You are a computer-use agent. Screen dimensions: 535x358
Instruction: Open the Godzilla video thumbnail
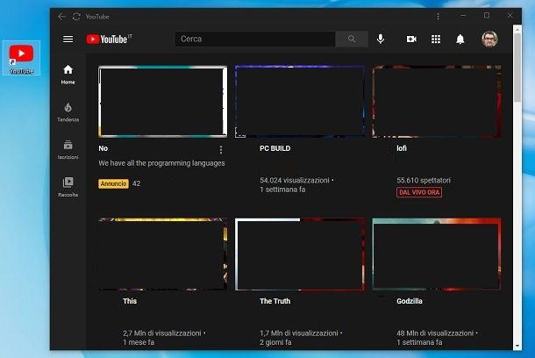437,254
